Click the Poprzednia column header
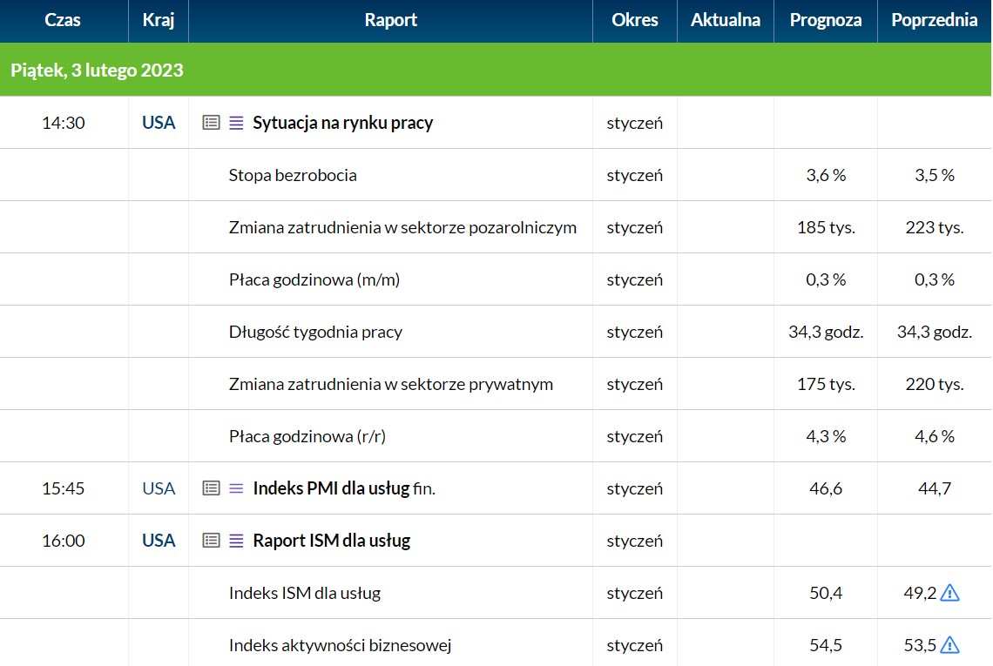This screenshot has height=666, width=993. pyautogui.click(x=934, y=20)
